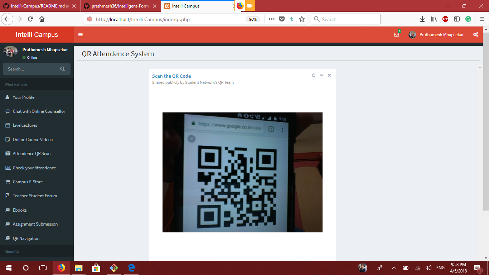Viewport: 489px width, 275px height.
Task: Click the 90% zoom level indicator
Action: coord(253,19)
